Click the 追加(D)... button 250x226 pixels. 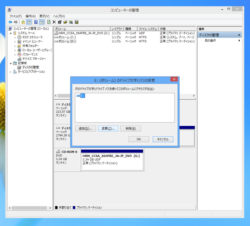click(86, 129)
